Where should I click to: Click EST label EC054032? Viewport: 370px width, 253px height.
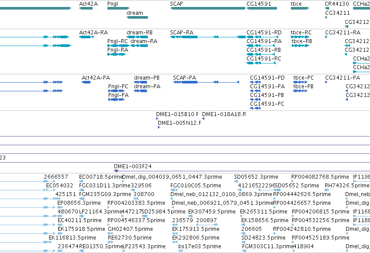tap(60, 186)
